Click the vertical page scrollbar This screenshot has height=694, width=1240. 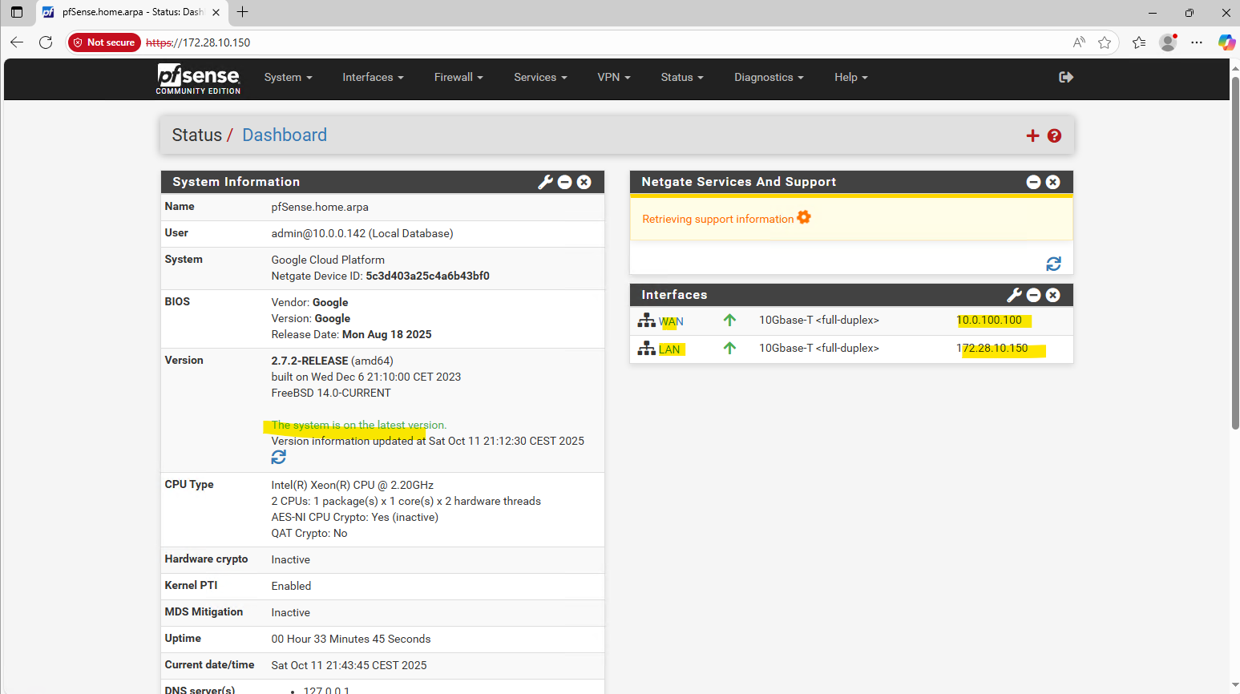click(1234, 256)
